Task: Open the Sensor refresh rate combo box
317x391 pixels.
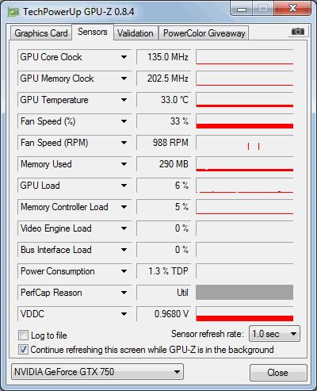Action: 274,334
